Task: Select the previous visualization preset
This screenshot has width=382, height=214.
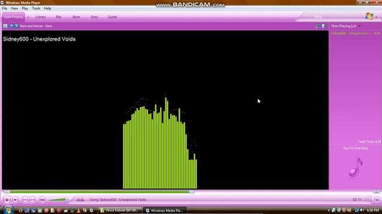Action: (x=11, y=26)
